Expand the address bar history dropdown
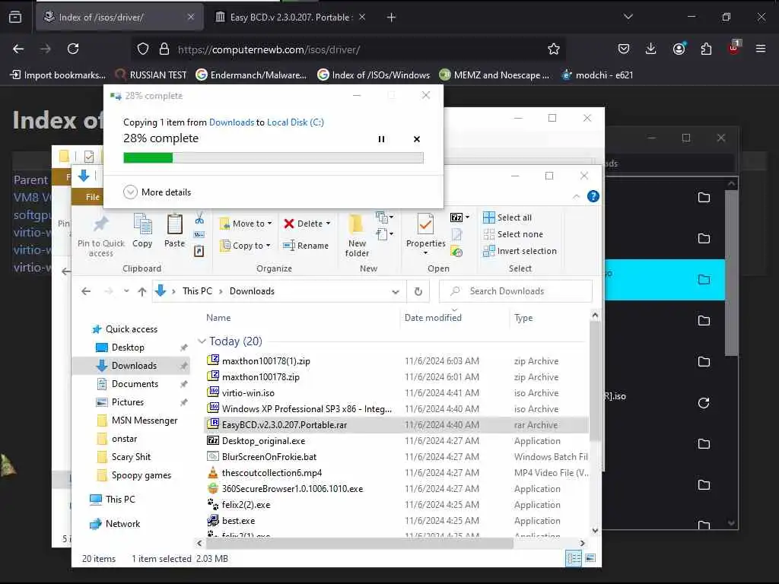Viewport: 779px width, 584px height. [396, 291]
